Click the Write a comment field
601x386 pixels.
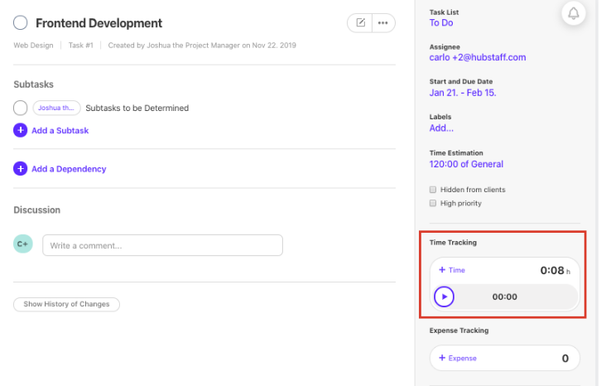(x=162, y=245)
